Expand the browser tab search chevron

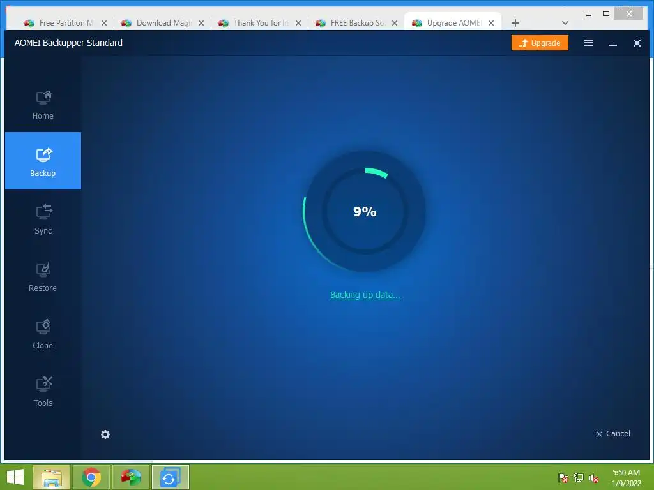[565, 23]
